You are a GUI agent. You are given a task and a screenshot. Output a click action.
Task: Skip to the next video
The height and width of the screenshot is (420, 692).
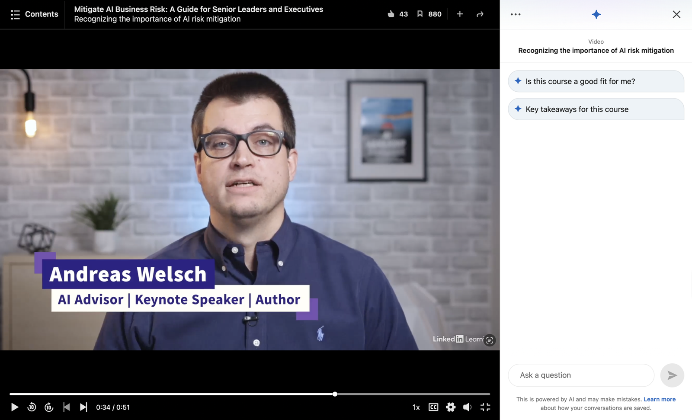tap(83, 407)
